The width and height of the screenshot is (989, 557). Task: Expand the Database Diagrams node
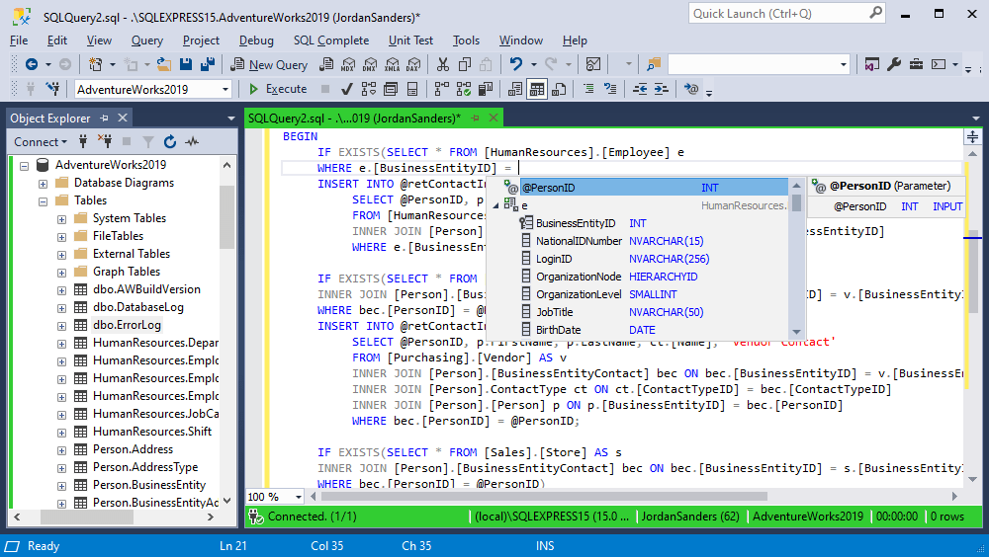pyautogui.click(x=43, y=184)
